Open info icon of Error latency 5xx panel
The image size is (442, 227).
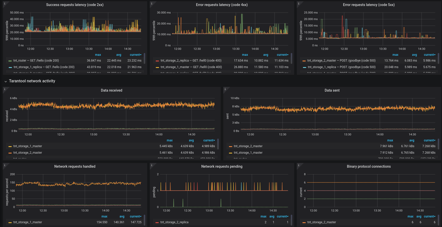298,4
